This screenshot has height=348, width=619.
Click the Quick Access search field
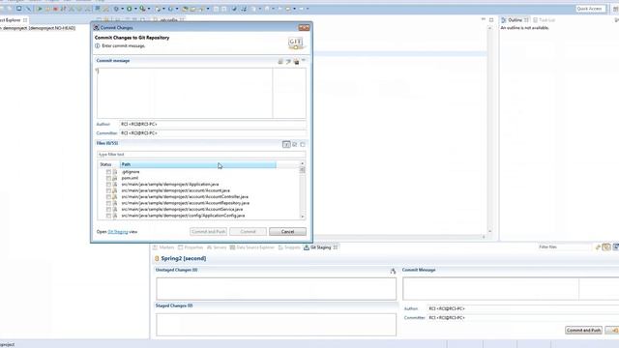click(x=590, y=9)
